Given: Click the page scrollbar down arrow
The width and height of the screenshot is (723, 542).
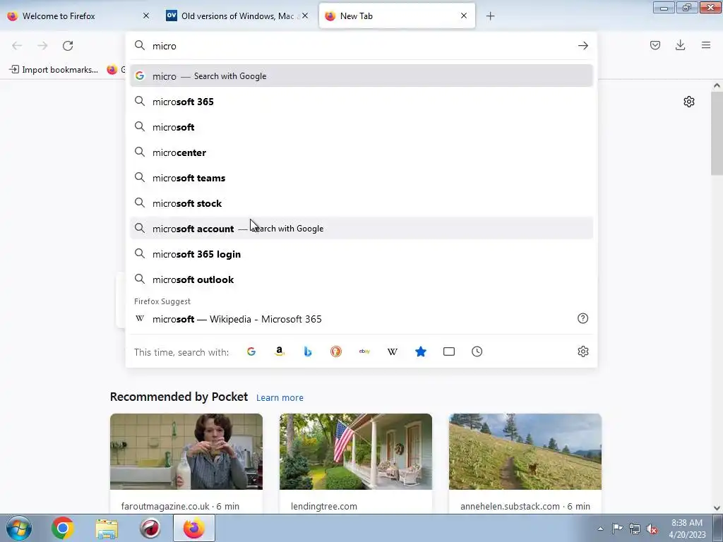Looking at the screenshot, I should [717, 508].
